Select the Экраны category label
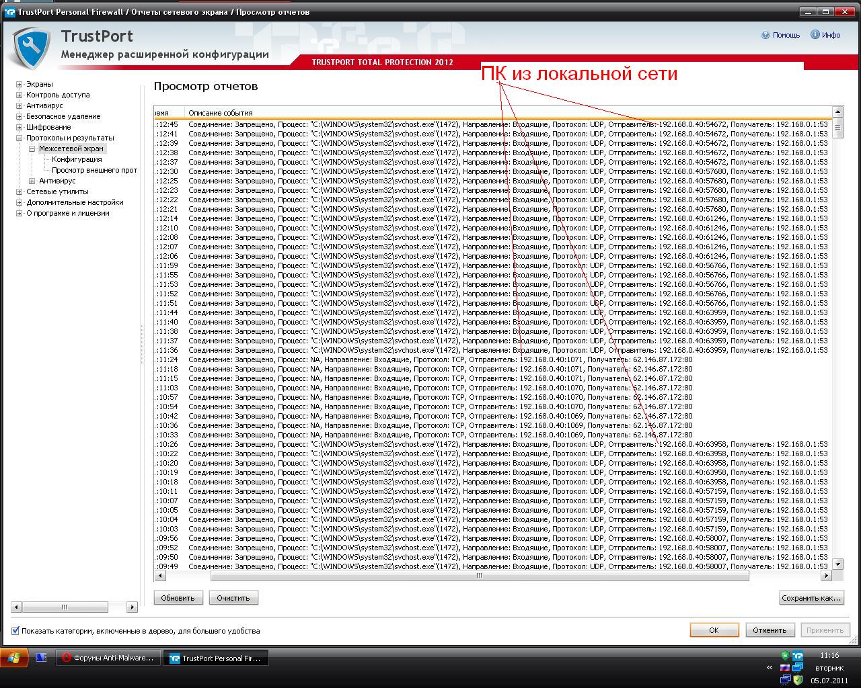Screen dimensions: 861x688 point(40,84)
